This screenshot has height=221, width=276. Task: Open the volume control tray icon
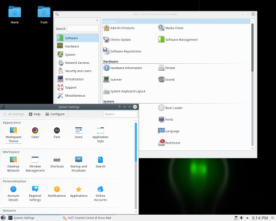click(241, 218)
